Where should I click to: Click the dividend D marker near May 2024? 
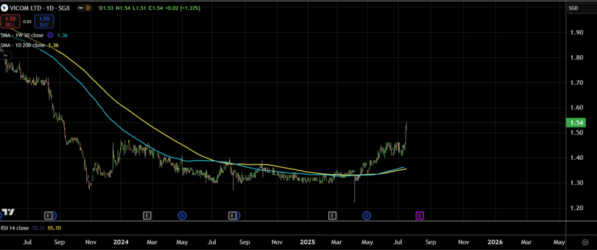(182, 216)
